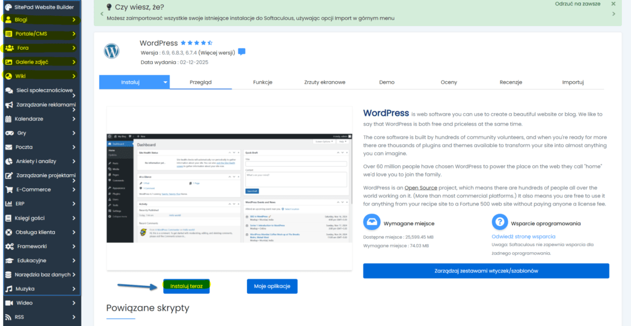Open the Zrzuty ekranowe tab
This screenshot has width=631, height=326.
[325, 82]
